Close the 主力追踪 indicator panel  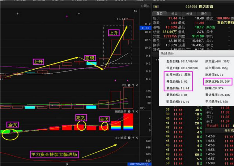[137, 138]
